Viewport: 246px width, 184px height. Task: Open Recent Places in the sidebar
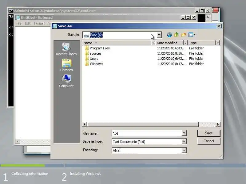[x=66, y=49]
